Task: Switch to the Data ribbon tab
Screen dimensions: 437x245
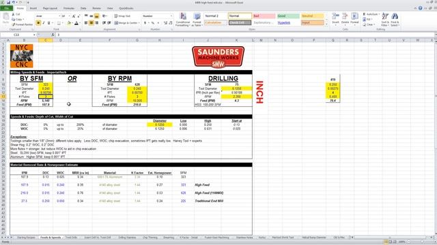Action: (x=83, y=8)
